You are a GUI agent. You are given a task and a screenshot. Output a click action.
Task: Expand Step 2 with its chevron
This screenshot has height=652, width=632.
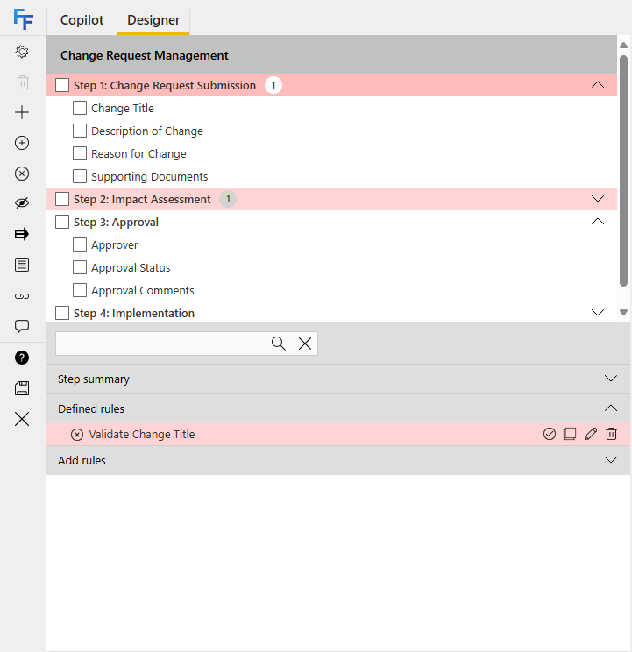tap(598, 199)
